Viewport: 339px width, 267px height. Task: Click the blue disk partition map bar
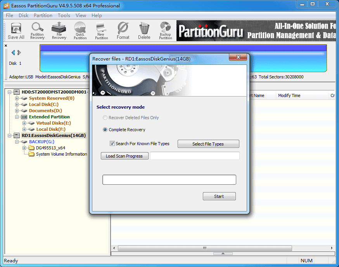[183, 58]
